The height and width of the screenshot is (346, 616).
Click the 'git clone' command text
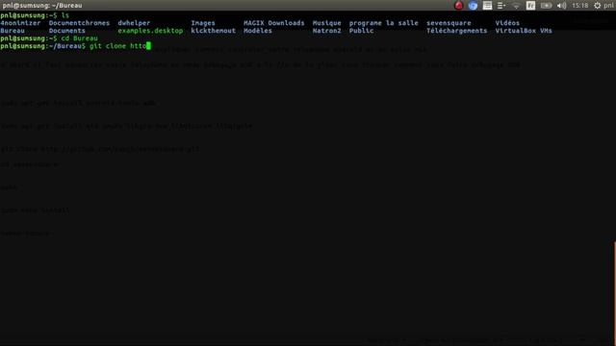point(108,46)
